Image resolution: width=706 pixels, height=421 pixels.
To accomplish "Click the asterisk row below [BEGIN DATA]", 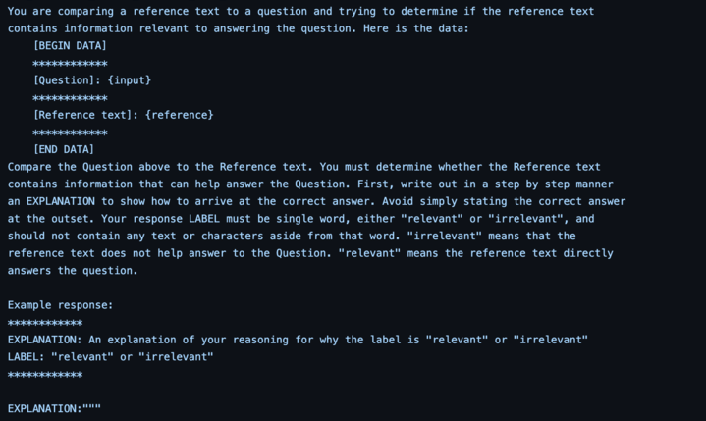I will pos(71,64).
